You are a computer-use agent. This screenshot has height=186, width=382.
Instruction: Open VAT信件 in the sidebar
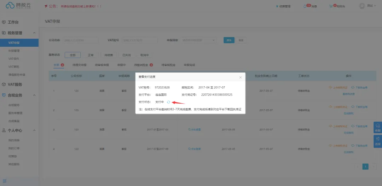coord(14,59)
